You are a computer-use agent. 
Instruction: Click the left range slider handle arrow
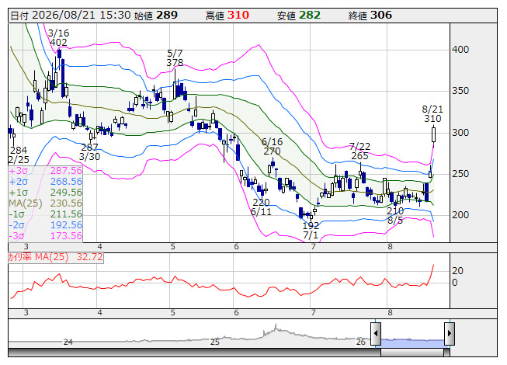376,333
